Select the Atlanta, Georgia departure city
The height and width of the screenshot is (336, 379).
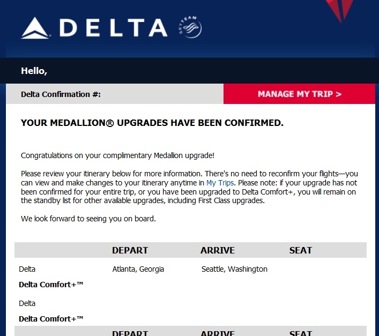[138, 269]
